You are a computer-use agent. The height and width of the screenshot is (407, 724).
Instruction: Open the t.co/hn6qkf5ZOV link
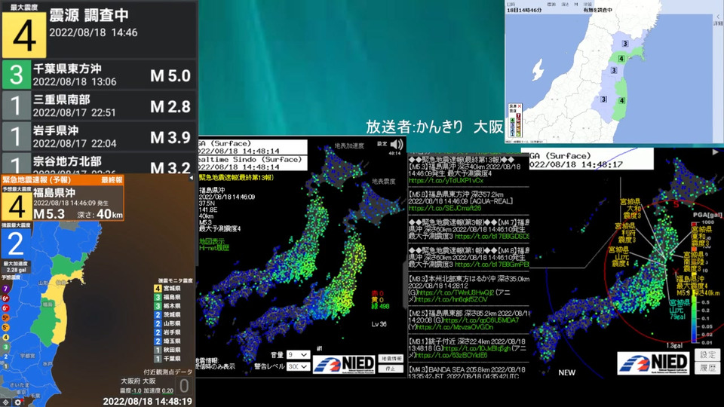[x=452, y=299]
